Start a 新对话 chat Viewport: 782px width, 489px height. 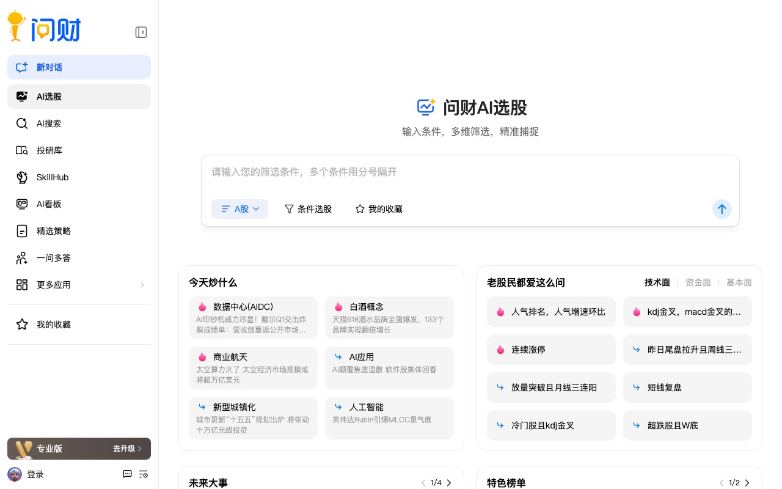pyautogui.click(x=79, y=67)
